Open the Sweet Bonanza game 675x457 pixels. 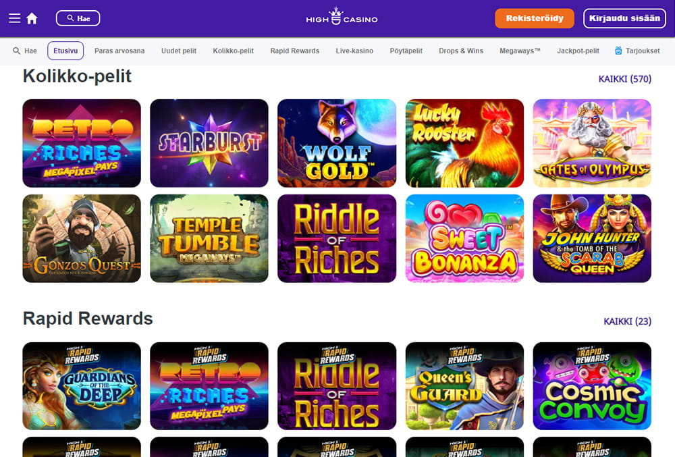pyautogui.click(x=464, y=238)
